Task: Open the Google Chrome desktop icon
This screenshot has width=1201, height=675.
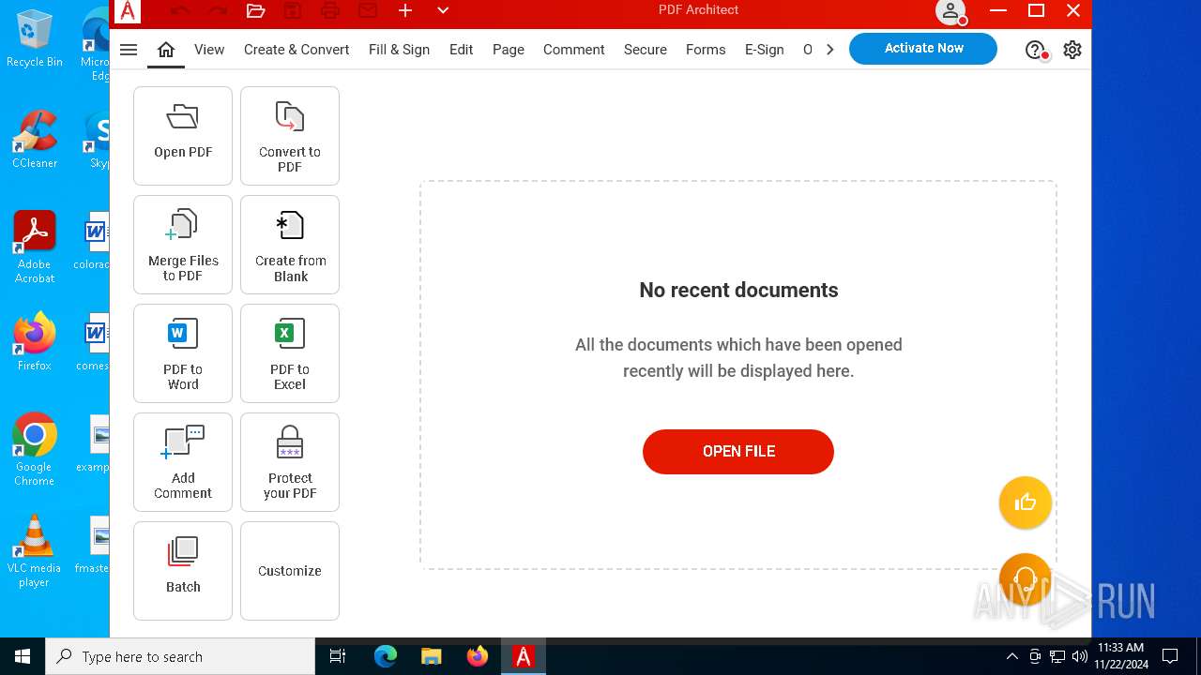Action: [x=35, y=450]
